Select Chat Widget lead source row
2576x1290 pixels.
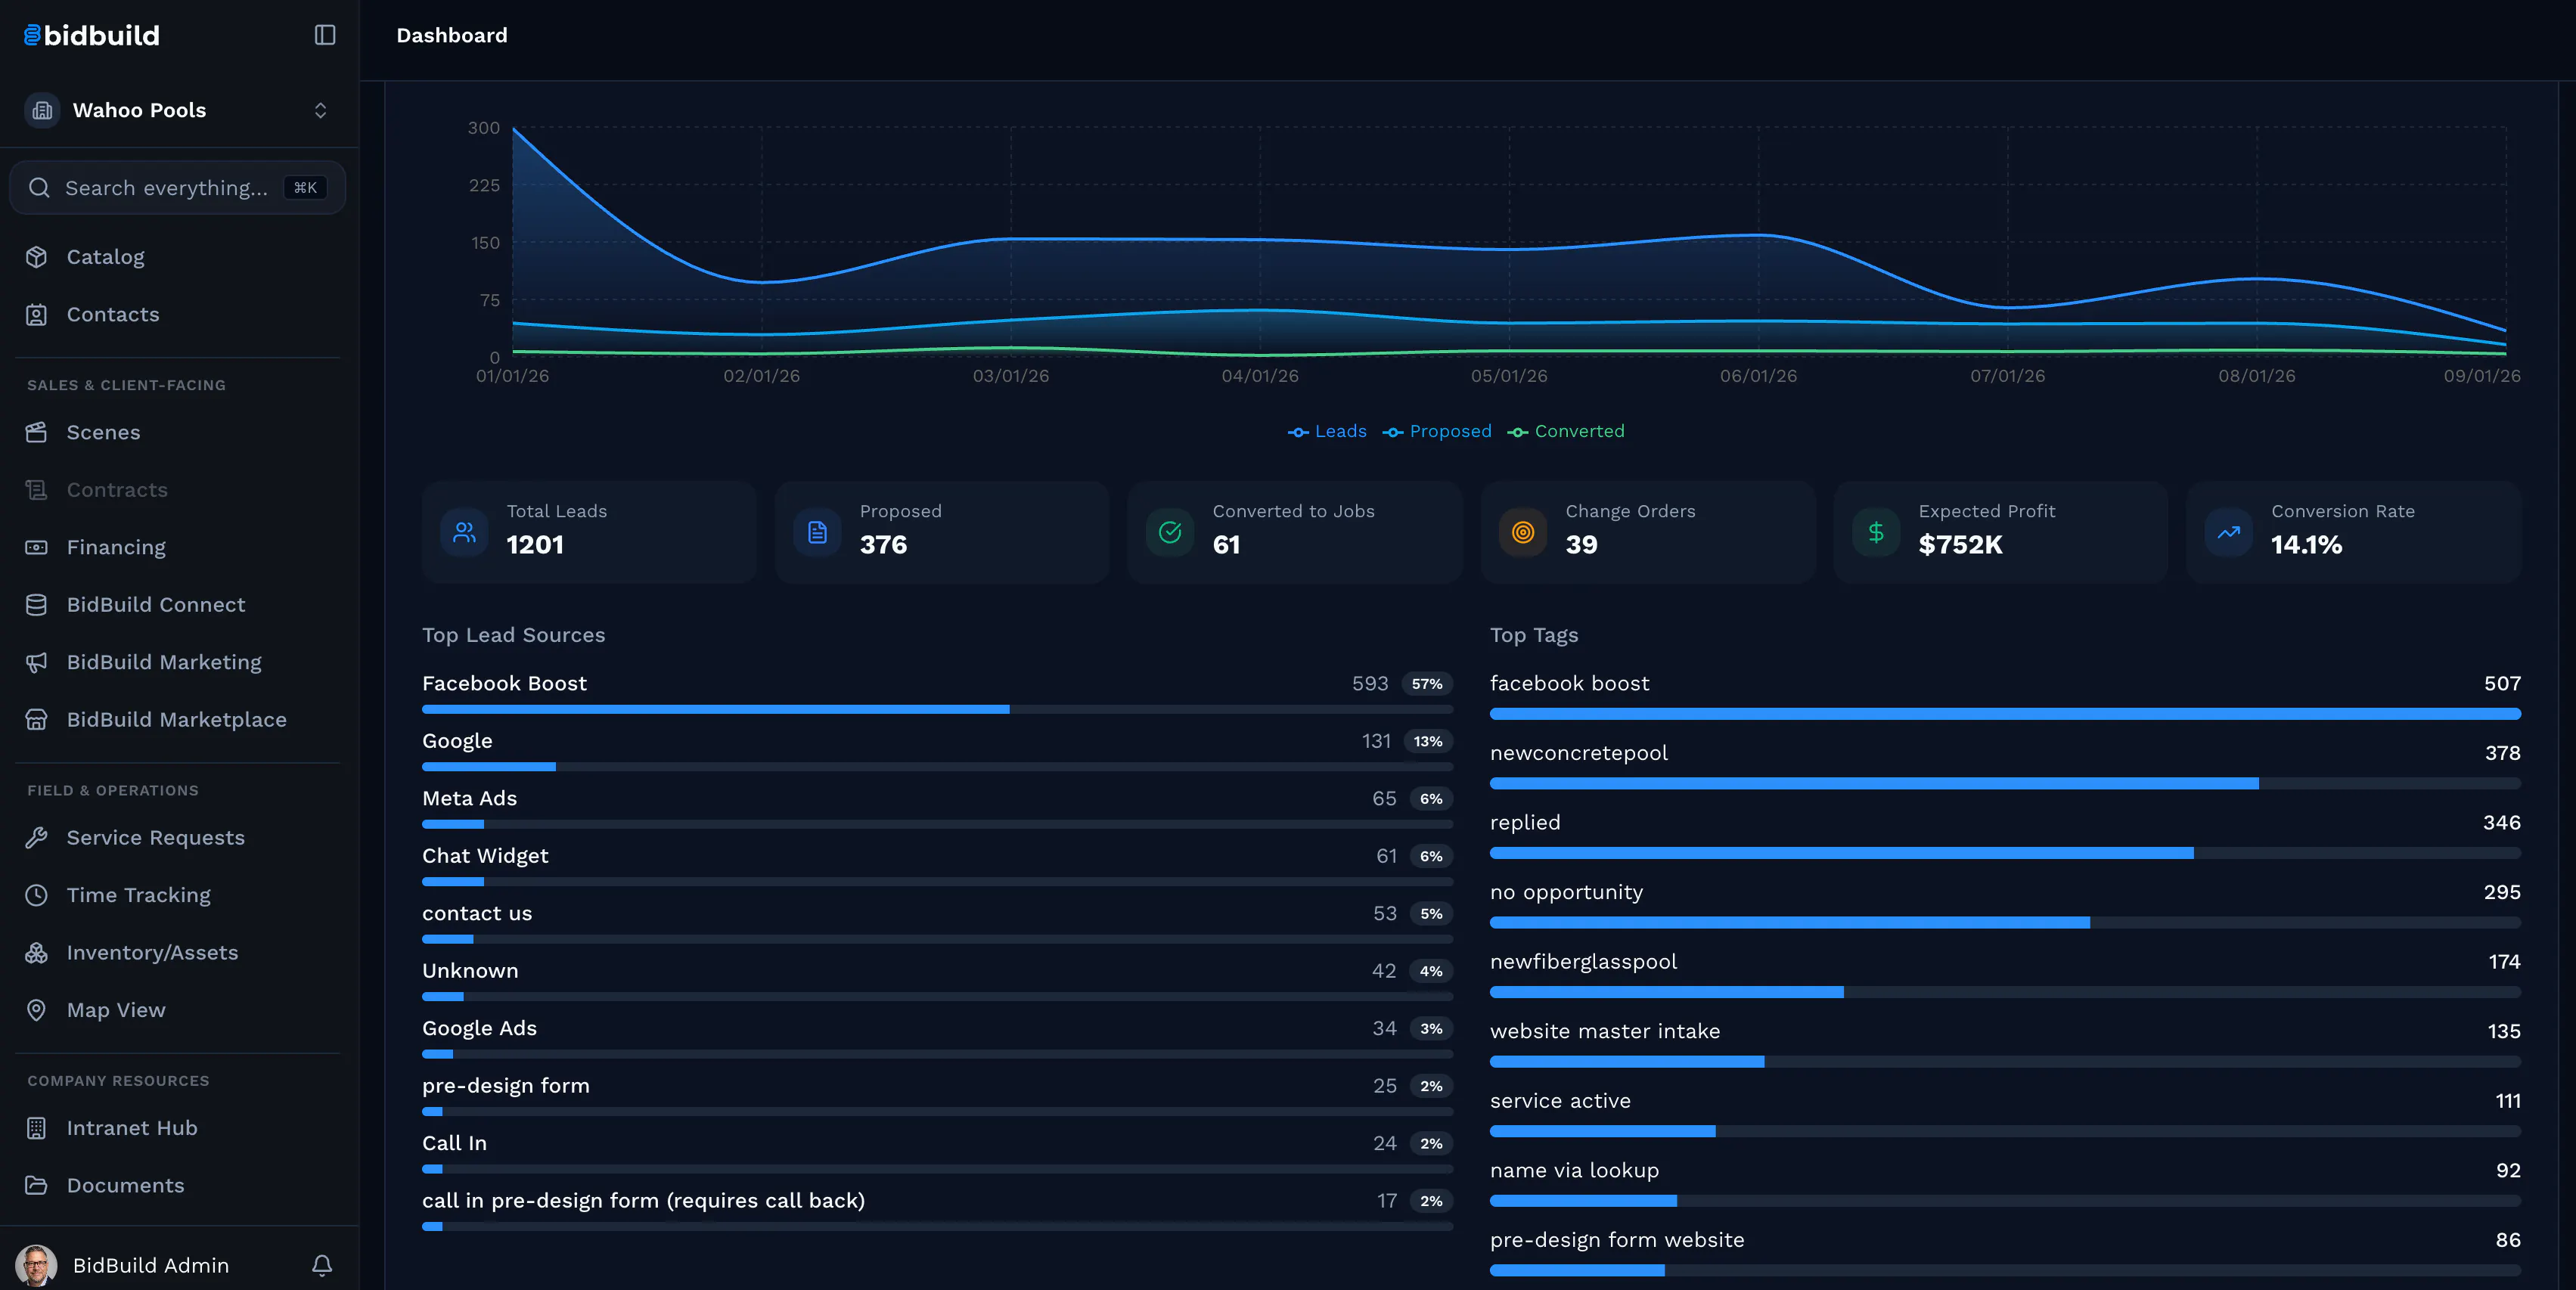click(x=937, y=866)
